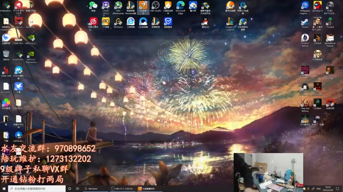This screenshot has width=343, height=192.
Task: Click the ENG language indicator in tray
Action: point(319,189)
